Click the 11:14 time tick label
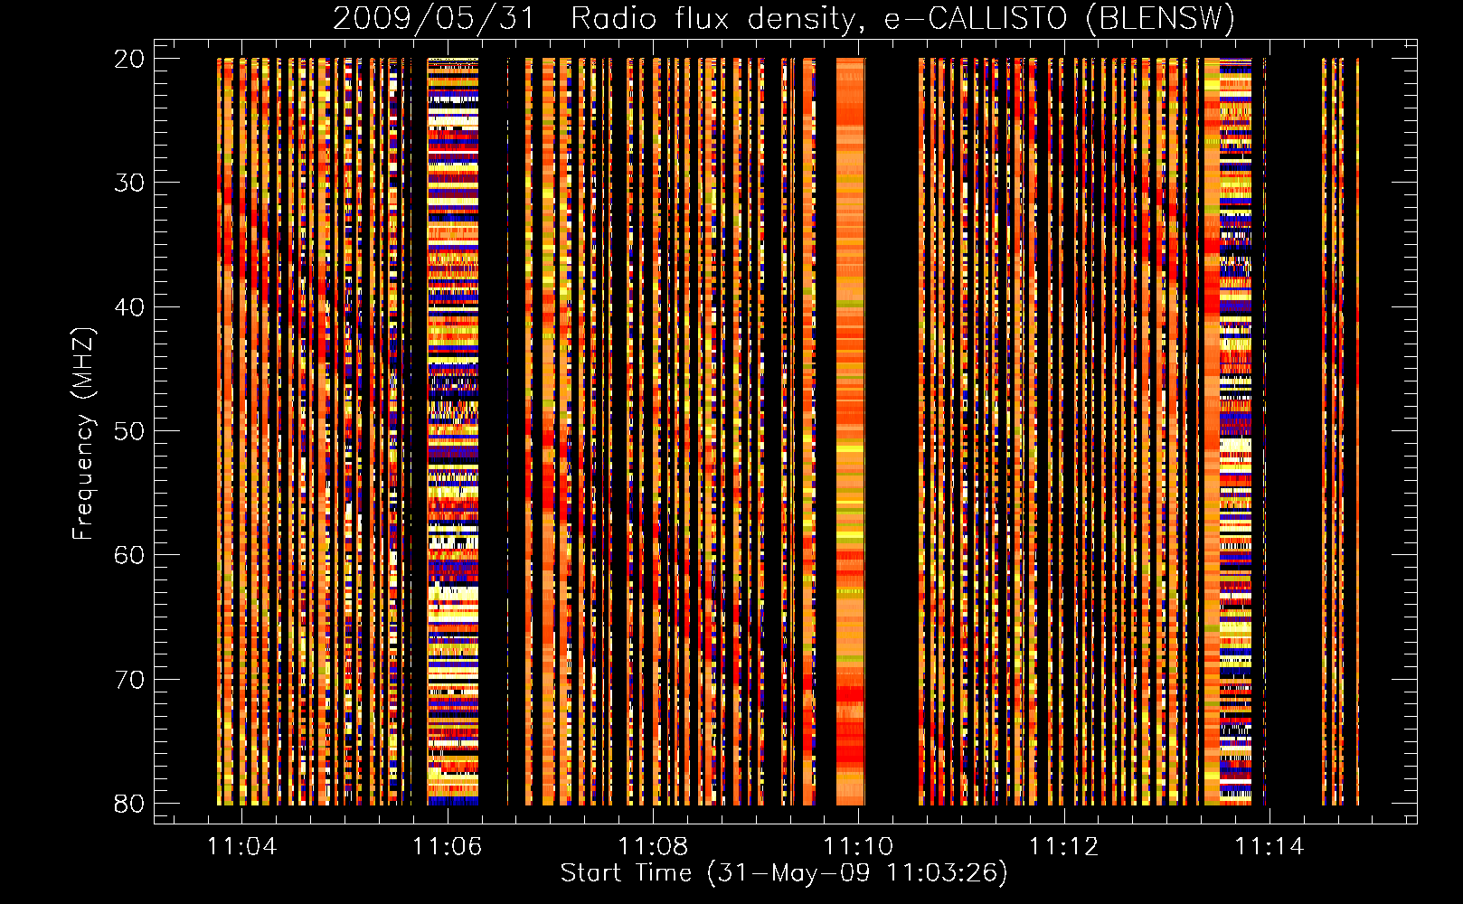Screen dimensions: 1463x904 (1269, 846)
